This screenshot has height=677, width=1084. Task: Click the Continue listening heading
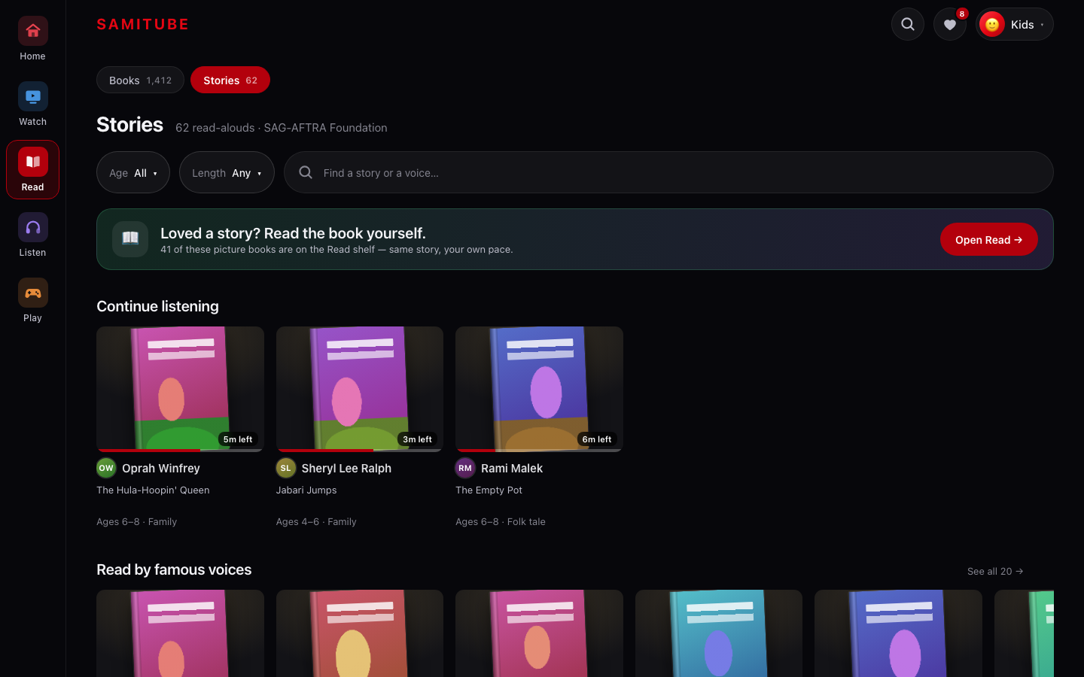157,306
